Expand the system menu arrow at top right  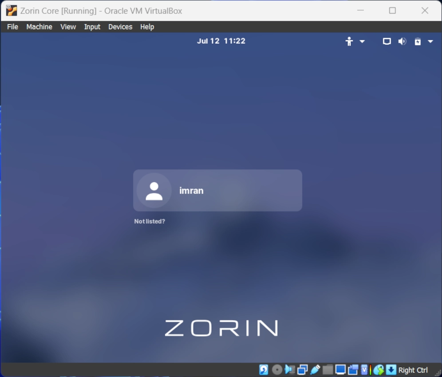point(430,42)
